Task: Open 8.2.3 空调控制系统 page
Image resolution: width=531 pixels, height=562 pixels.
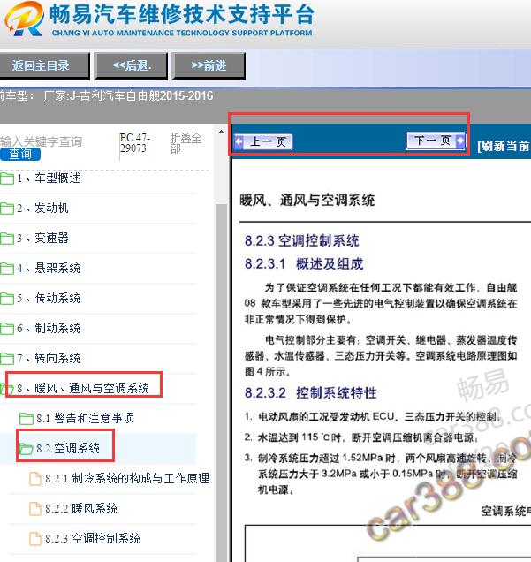Action: point(93,539)
